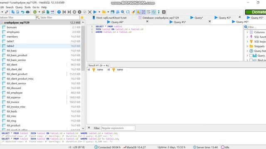Click the green Donate button

pyautogui.click(x=256, y=12)
